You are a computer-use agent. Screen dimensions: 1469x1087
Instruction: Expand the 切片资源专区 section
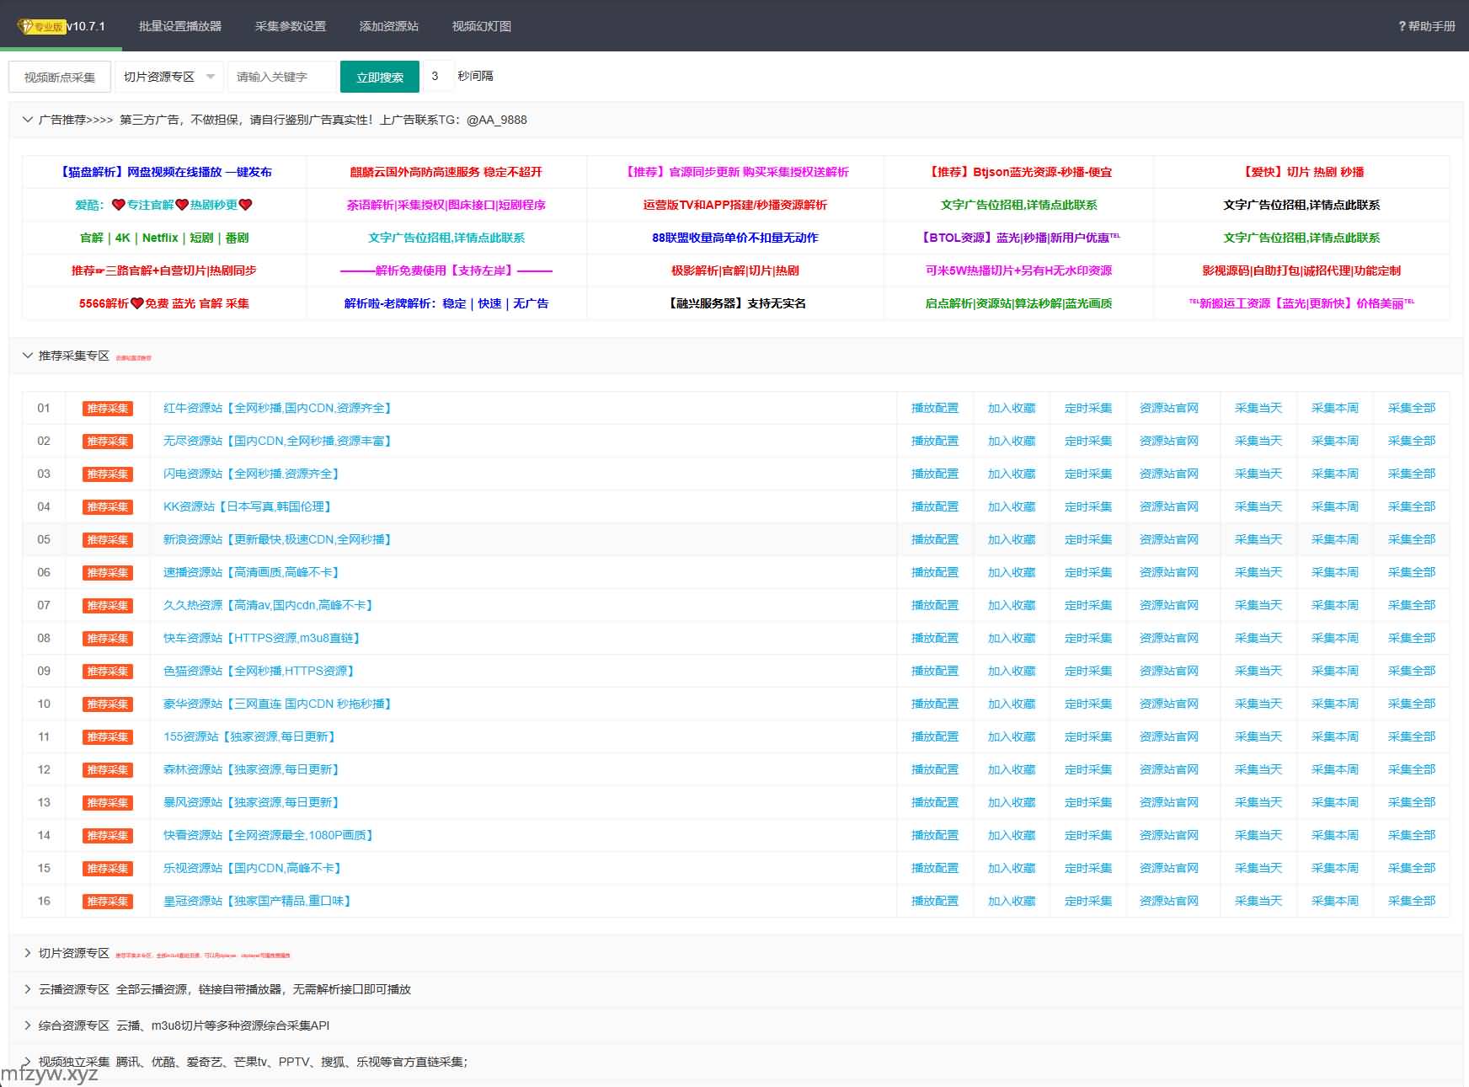28,953
